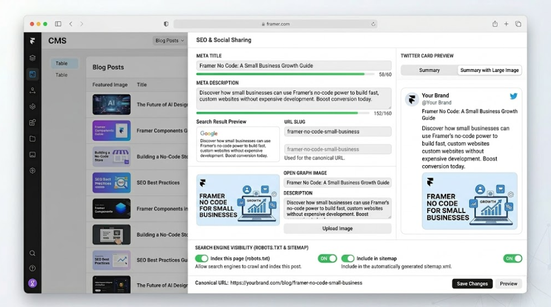Switch to the Summary card tab
The image size is (551, 307).
(x=429, y=70)
